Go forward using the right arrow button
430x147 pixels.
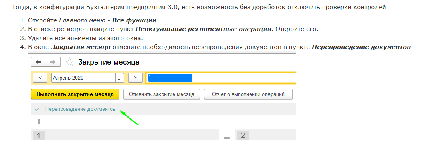(52, 62)
